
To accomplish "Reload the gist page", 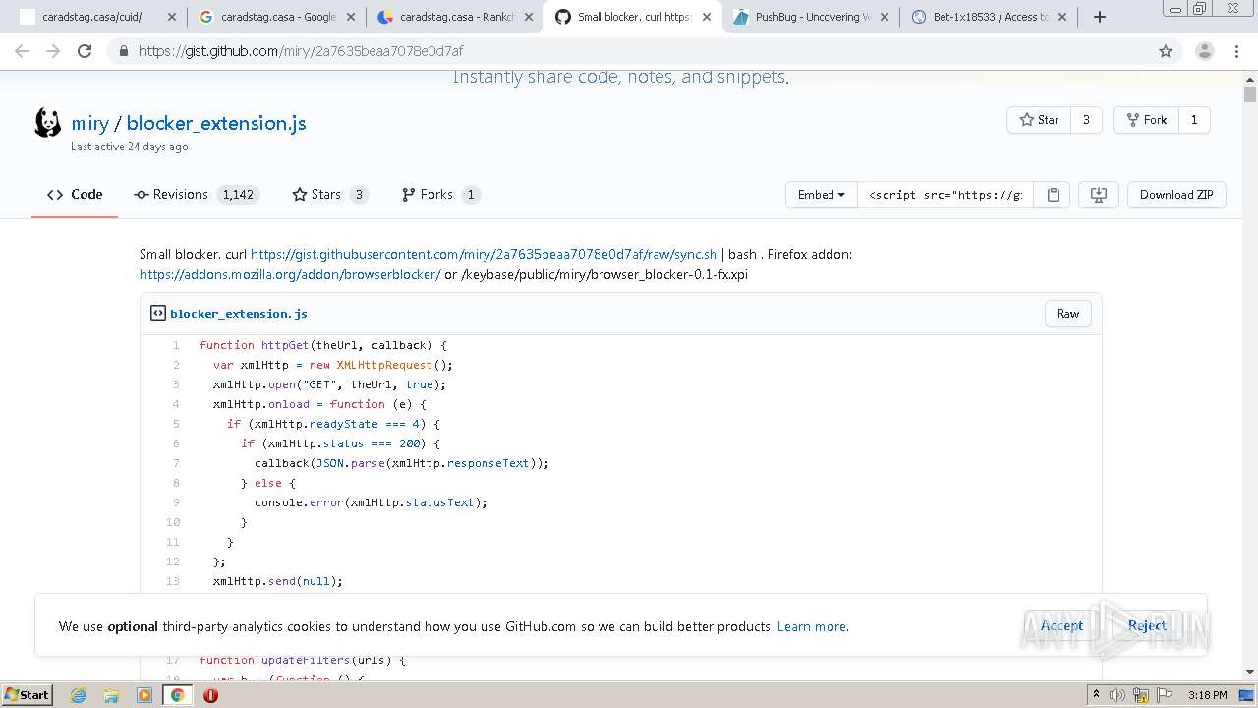I will coord(85,51).
